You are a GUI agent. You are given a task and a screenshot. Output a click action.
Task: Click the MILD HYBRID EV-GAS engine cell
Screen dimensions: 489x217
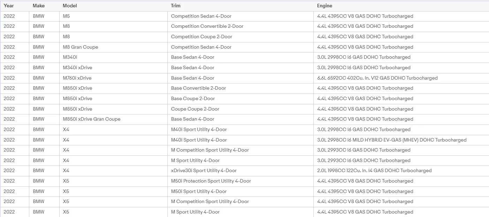point(401,140)
